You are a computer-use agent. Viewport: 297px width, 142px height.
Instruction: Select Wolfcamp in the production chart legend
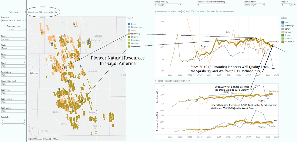(287, 42)
